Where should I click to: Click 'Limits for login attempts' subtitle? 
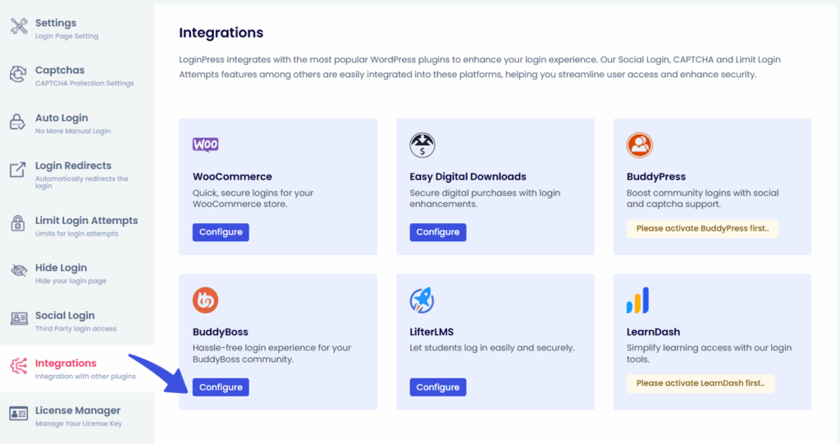(x=76, y=234)
